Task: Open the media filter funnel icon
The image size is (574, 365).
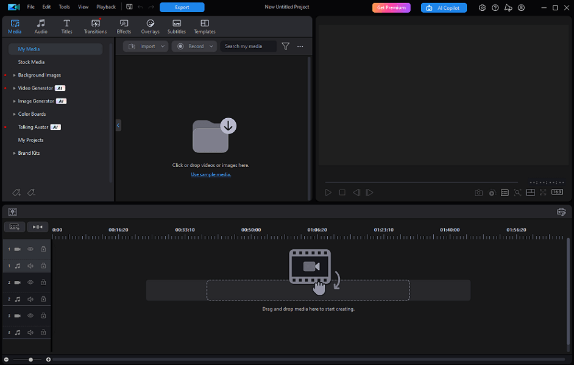Action: (286, 46)
